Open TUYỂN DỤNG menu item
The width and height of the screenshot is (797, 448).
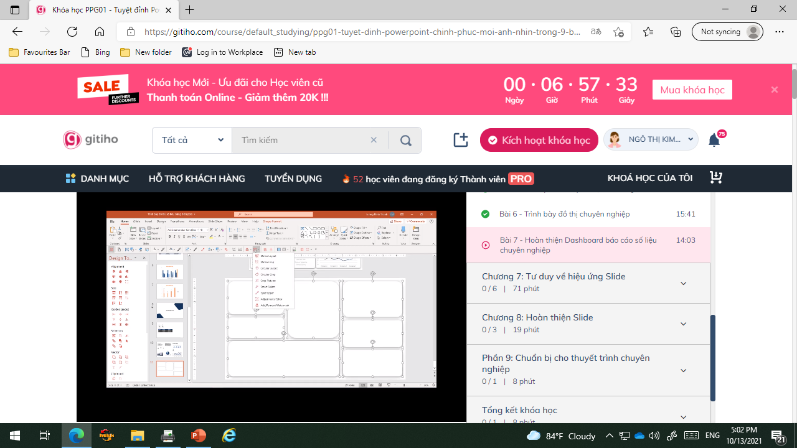tap(293, 179)
